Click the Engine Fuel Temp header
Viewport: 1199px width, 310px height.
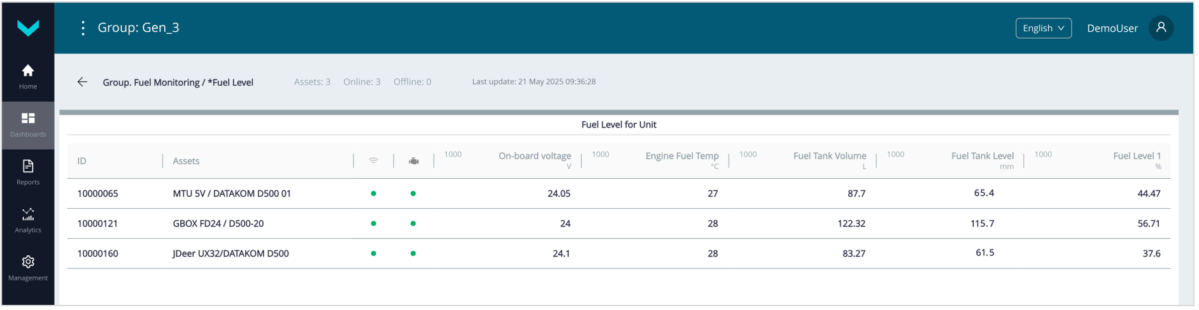(x=681, y=156)
